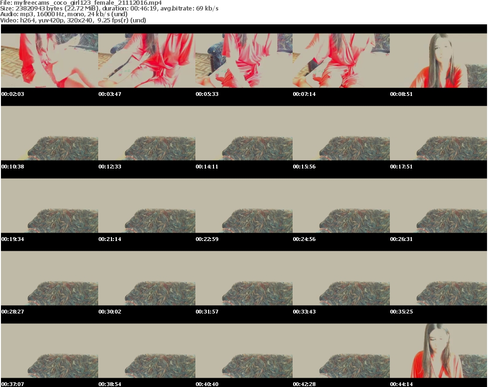Choose the thumbnail labeled 00:31:57
The width and height of the screenshot is (488, 387).
pos(244,278)
